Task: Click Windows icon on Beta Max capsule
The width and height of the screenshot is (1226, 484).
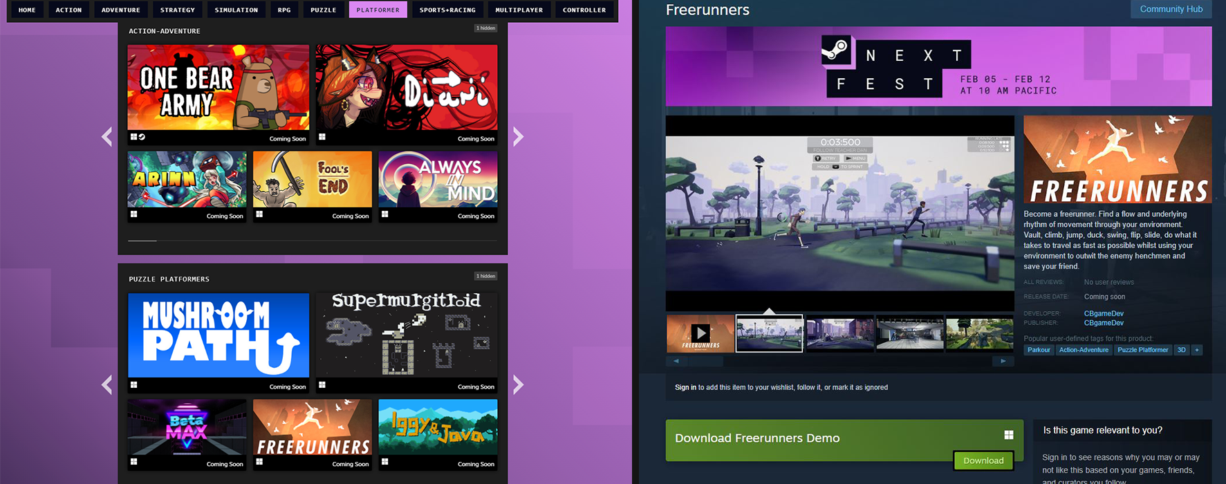Action: click(x=134, y=462)
